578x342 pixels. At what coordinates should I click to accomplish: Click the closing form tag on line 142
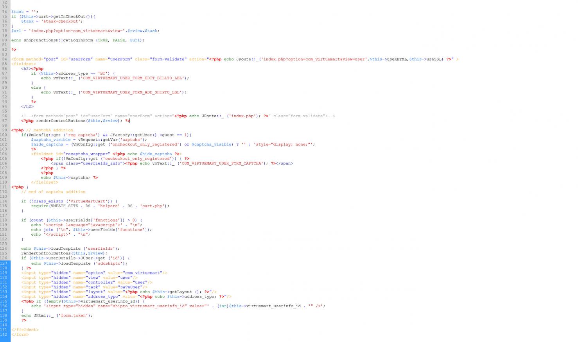(20, 335)
